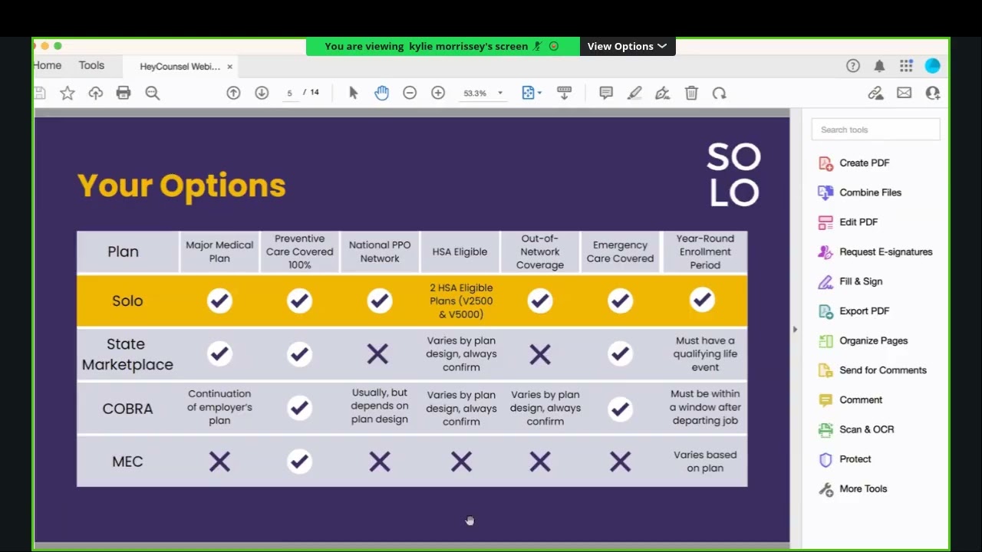The width and height of the screenshot is (982, 552).
Task: Click 'Continuation of employer's plan' cell
Action: click(x=219, y=407)
